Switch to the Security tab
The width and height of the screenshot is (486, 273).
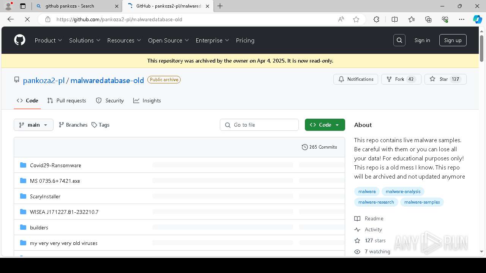(x=110, y=100)
